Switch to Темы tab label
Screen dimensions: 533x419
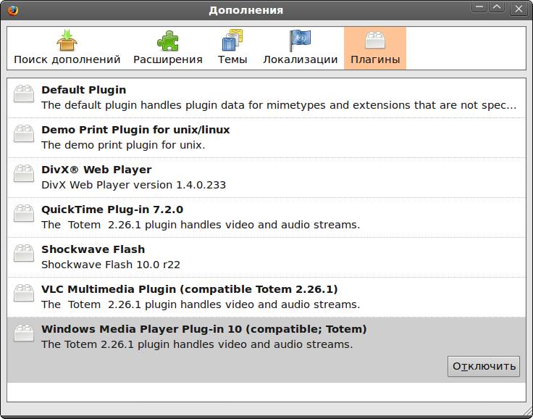point(232,59)
